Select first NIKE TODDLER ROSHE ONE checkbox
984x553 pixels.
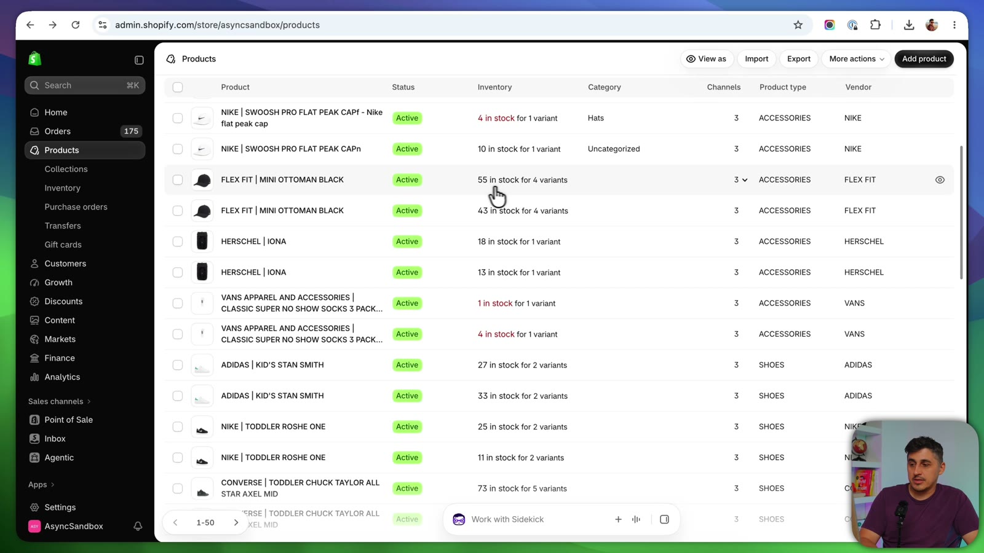pos(178,427)
